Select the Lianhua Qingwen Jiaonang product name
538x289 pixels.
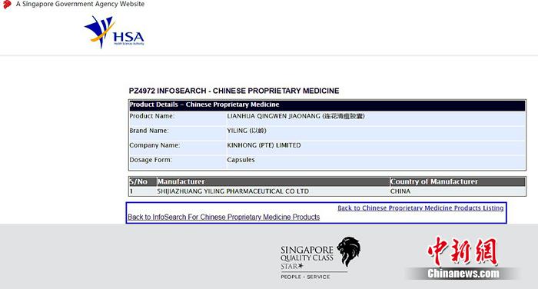(295, 116)
